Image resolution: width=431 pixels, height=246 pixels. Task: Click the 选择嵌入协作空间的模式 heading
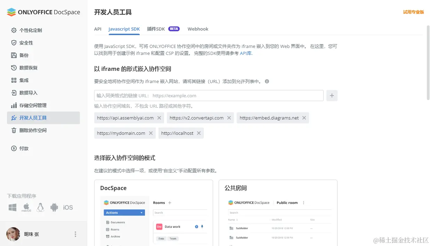tap(124, 158)
